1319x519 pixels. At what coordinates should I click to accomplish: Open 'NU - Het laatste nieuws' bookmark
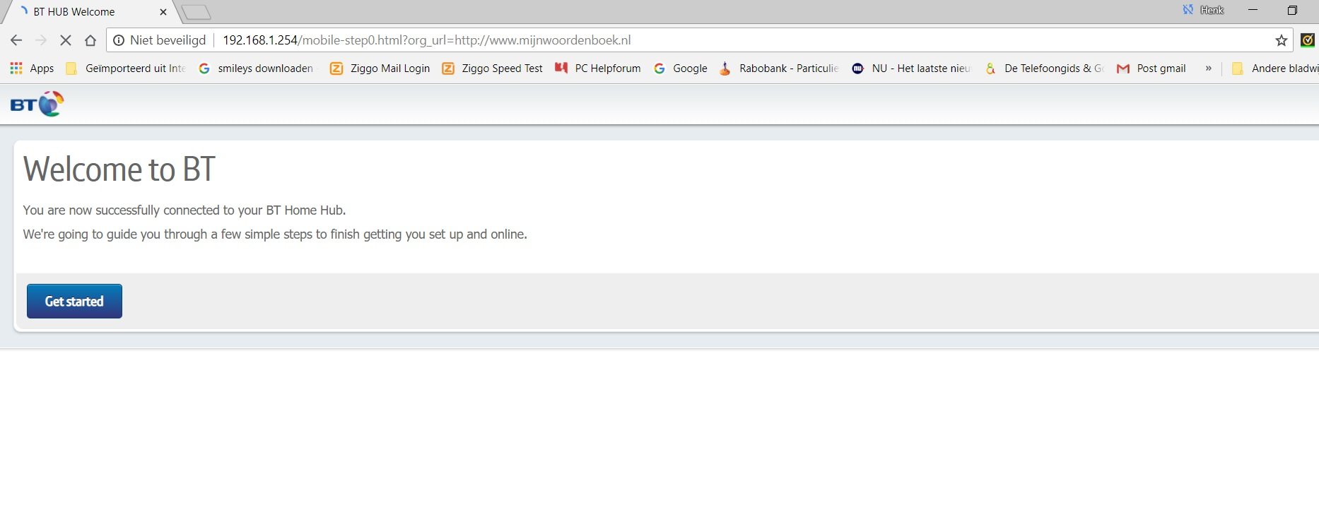[912, 68]
